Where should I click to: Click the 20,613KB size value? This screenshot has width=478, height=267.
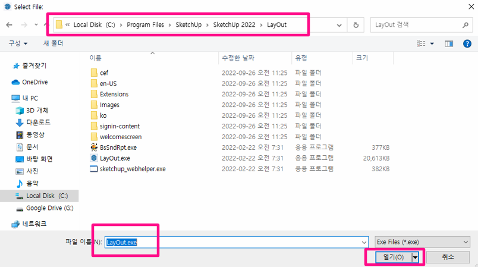click(x=376, y=158)
